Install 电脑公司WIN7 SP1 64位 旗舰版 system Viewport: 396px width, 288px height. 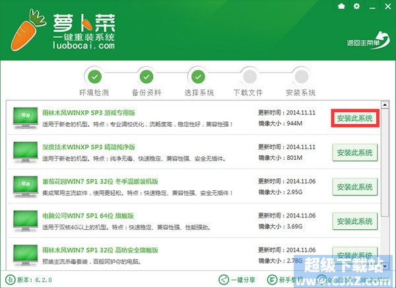[355, 221]
